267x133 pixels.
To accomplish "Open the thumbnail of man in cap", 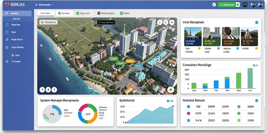I will (x=231, y=36).
